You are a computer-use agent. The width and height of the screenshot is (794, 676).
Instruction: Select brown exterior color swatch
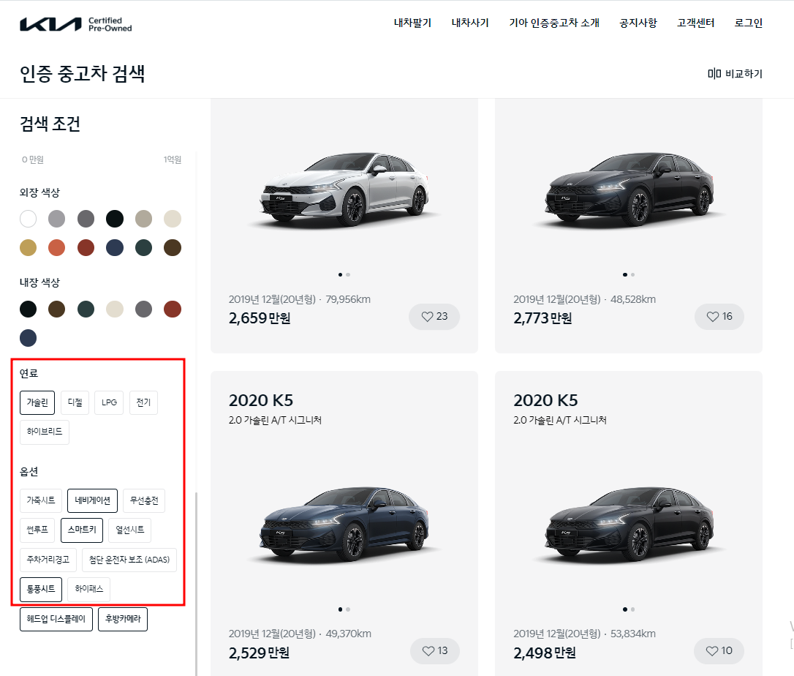tap(173, 248)
